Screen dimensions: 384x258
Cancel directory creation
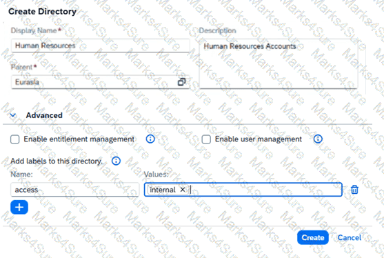pos(350,237)
